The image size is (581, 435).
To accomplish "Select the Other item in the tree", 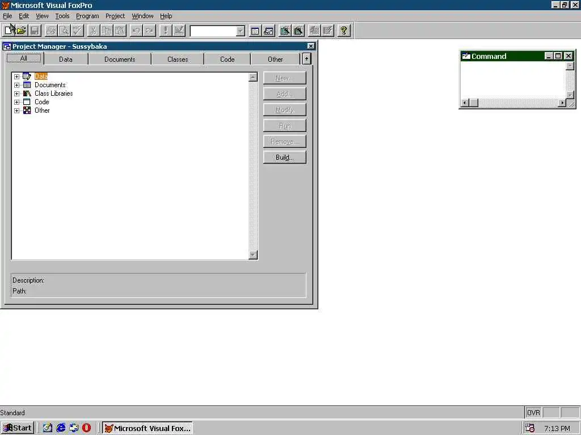I will tap(42, 110).
